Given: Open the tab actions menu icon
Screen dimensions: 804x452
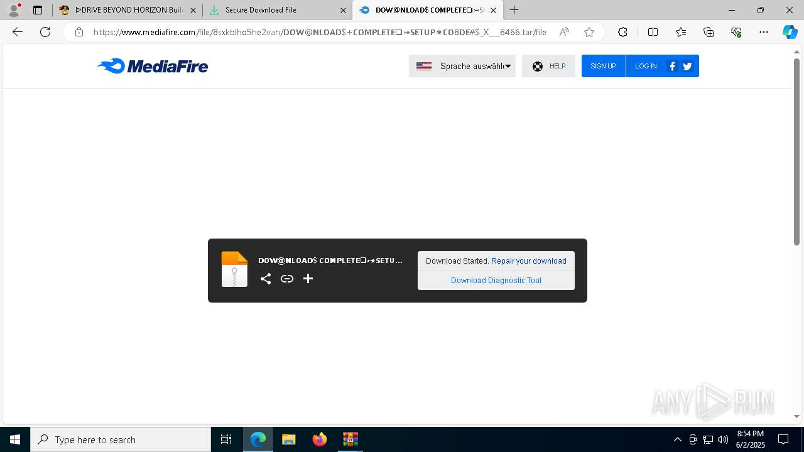Looking at the screenshot, I should (x=38, y=10).
